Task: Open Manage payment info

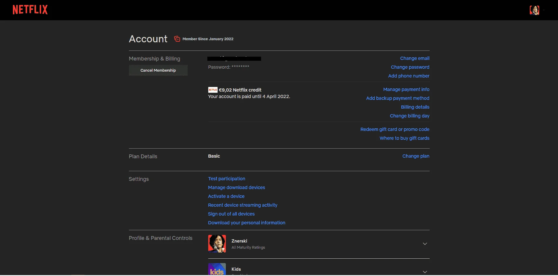Action: point(406,89)
